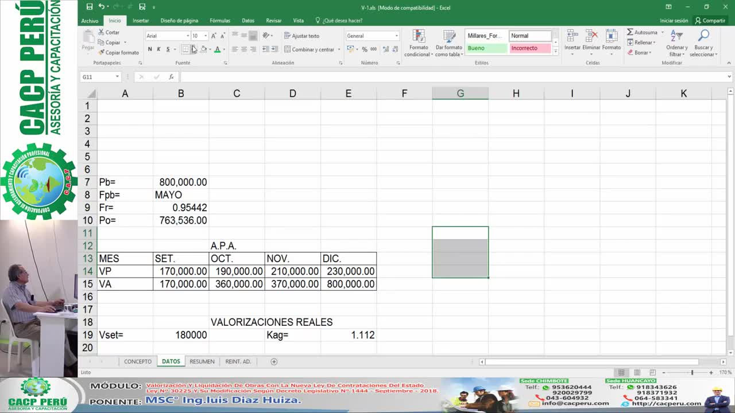Open Formato condicional formatting tool
The width and height of the screenshot is (735, 413).
417,43
